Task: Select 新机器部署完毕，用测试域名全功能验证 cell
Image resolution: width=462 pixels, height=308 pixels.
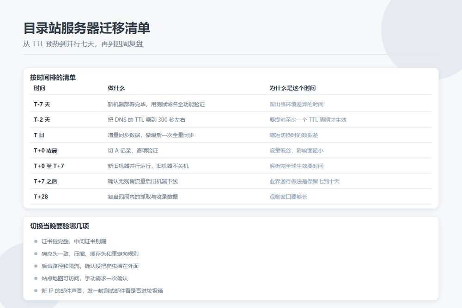Action: pos(156,104)
